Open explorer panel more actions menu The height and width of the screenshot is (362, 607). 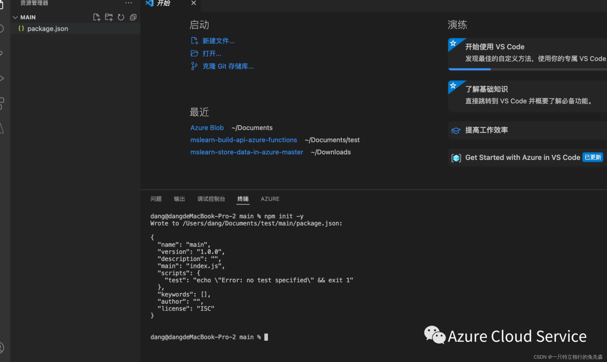[129, 3]
